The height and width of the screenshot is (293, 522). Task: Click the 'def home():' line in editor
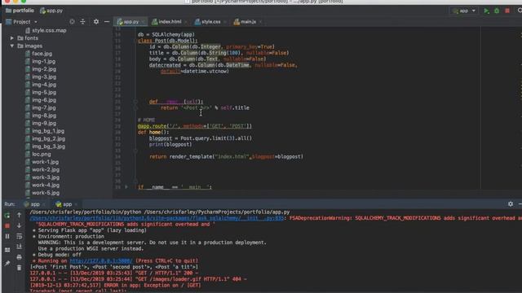tap(153, 132)
